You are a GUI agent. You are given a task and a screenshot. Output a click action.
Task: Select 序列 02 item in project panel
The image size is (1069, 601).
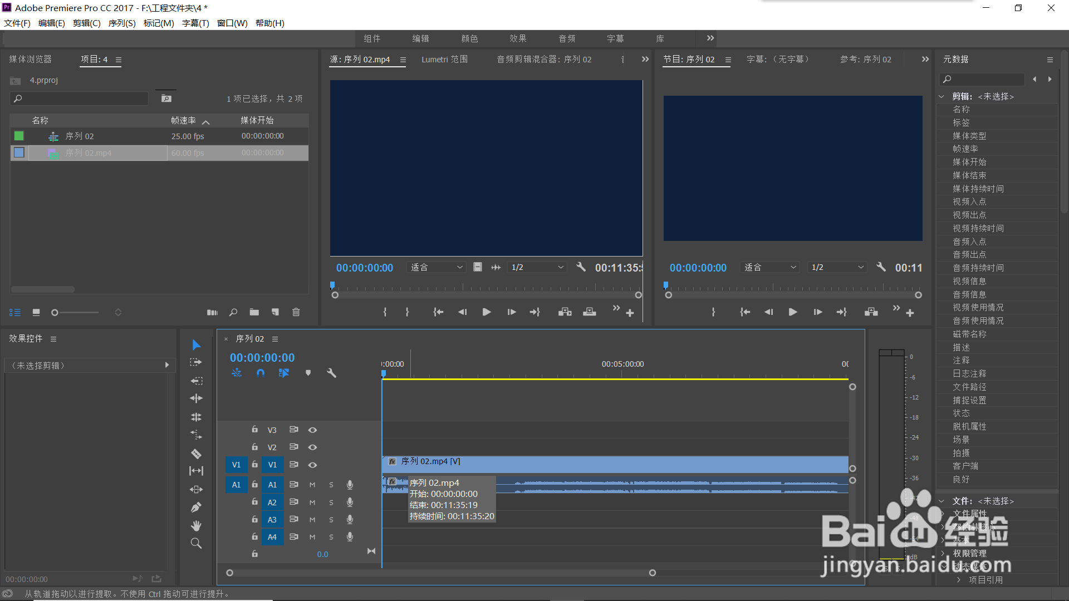click(x=80, y=136)
